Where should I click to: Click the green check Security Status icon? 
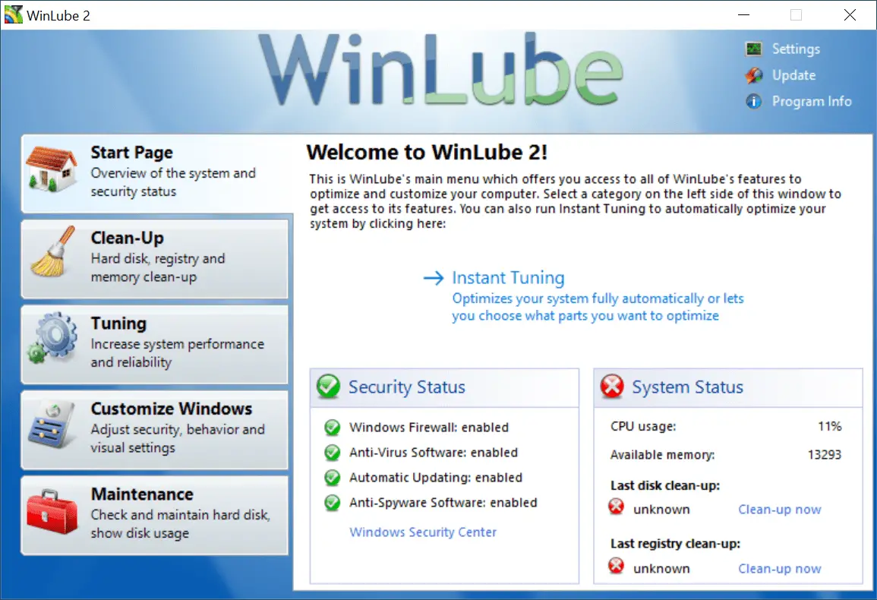pyautogui.click(x=328, y=387)
